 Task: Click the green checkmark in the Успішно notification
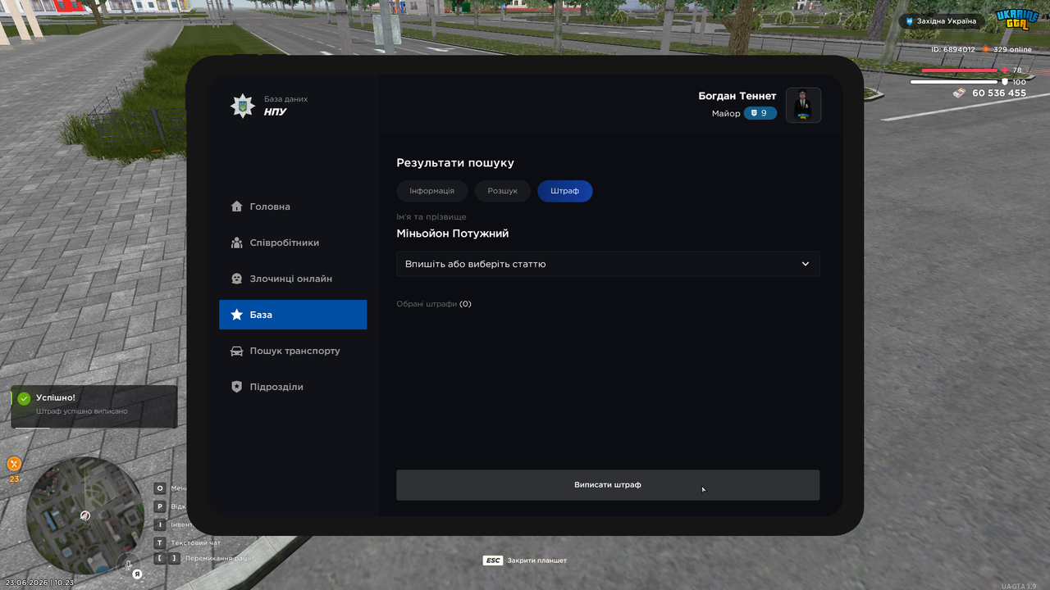[24, 398]
